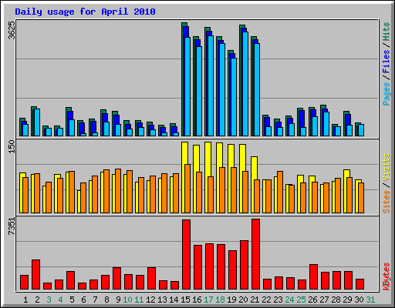This screenshot has width=395, height=308.
Task: Click day label 1 on the x-axis
Action: [x=25, y=300]
